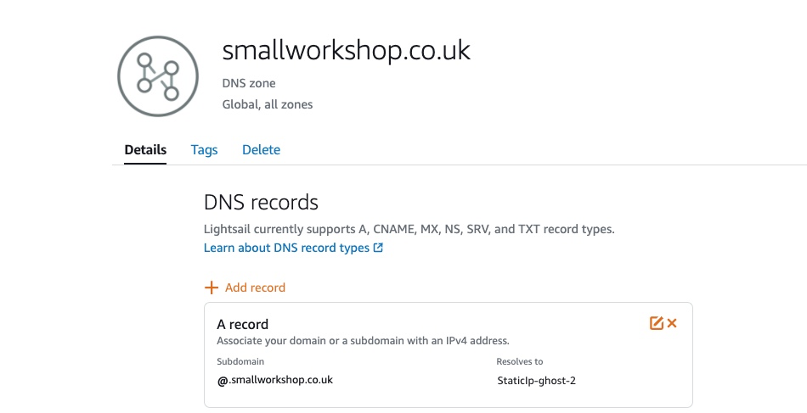Open the Delete tab

(261, 149)
